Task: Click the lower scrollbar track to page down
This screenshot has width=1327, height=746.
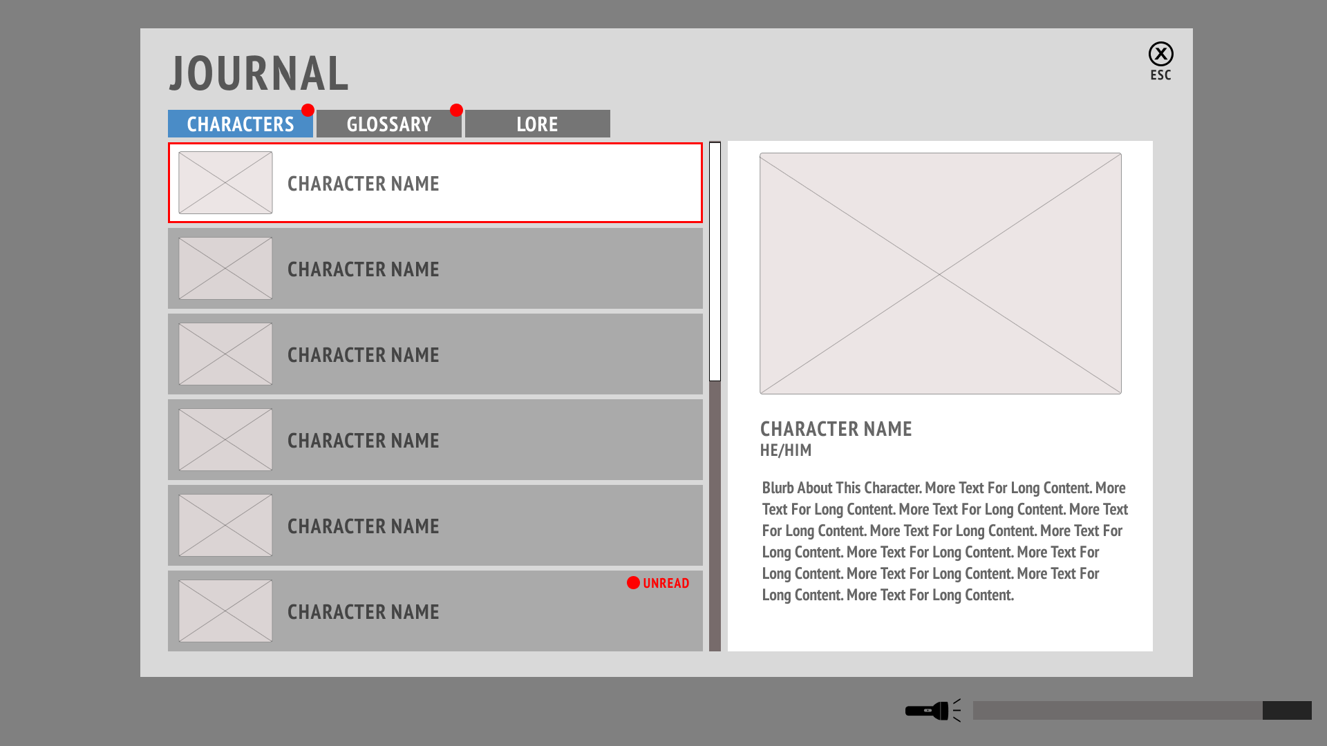Action: pyautogui.click(x=715, y=518)
